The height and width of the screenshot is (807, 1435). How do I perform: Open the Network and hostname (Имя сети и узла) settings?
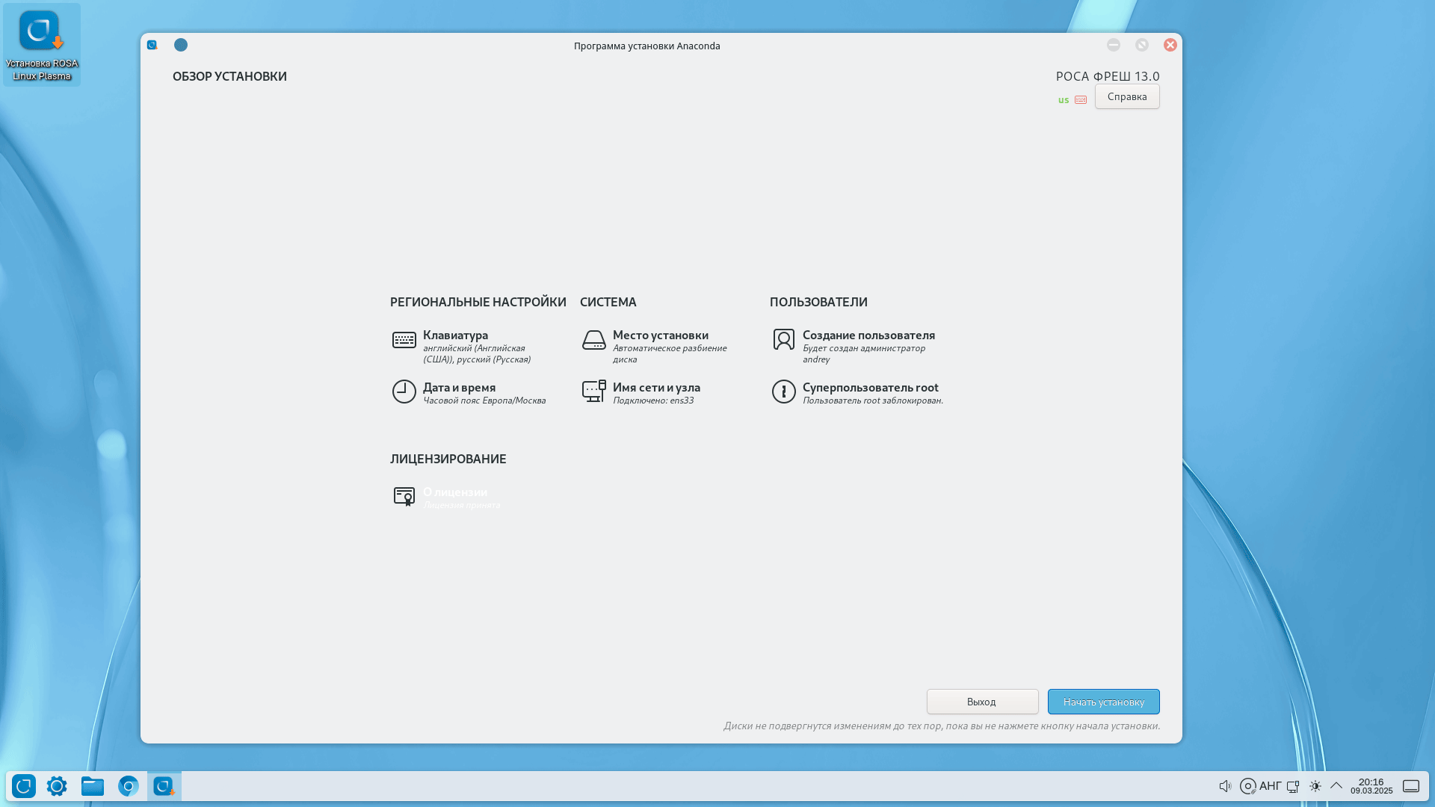[x=656, y=388]
